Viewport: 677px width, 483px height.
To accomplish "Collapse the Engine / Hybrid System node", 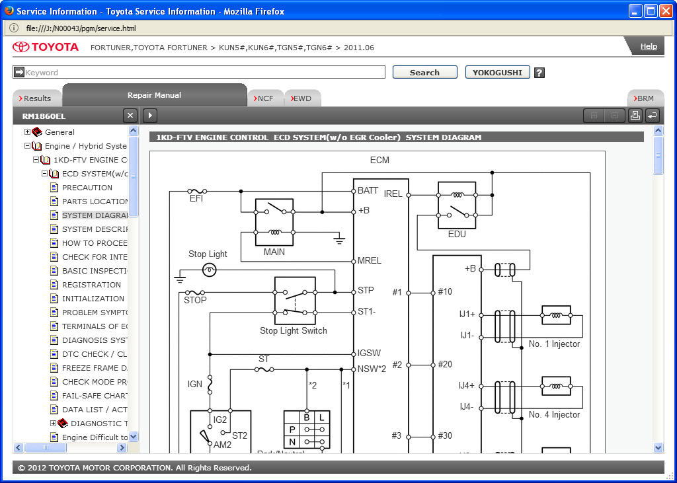I will pyautogui.click(x=28, y=146).
